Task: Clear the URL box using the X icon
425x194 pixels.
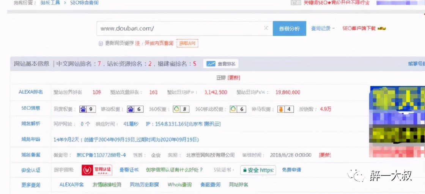Action: click(266, 28)
